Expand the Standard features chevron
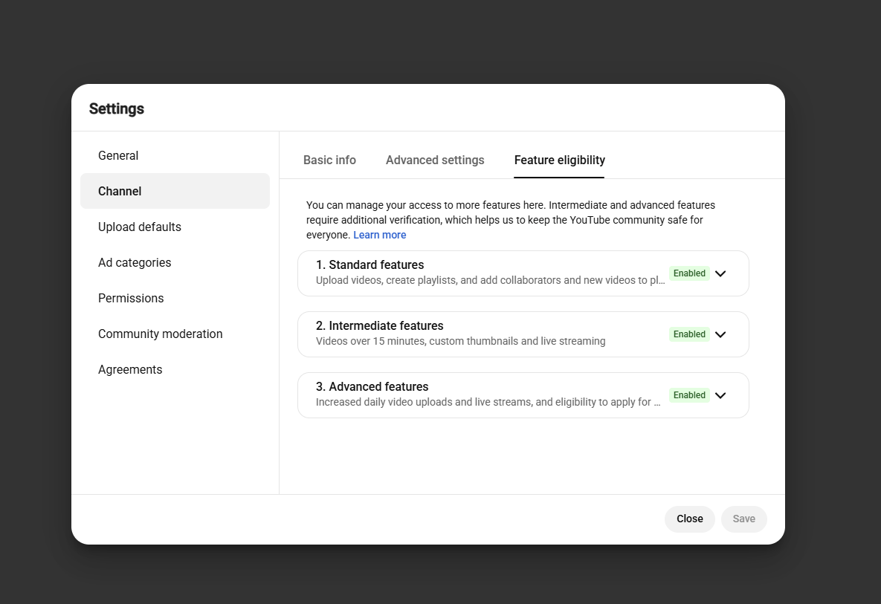Image resolution: width=881 pixels, height=604 pixels. coord(720,273)
